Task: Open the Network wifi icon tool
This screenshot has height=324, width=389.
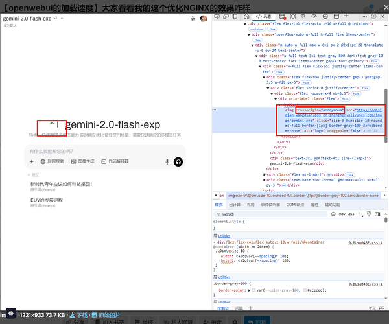Action: [x=303, y=17]
